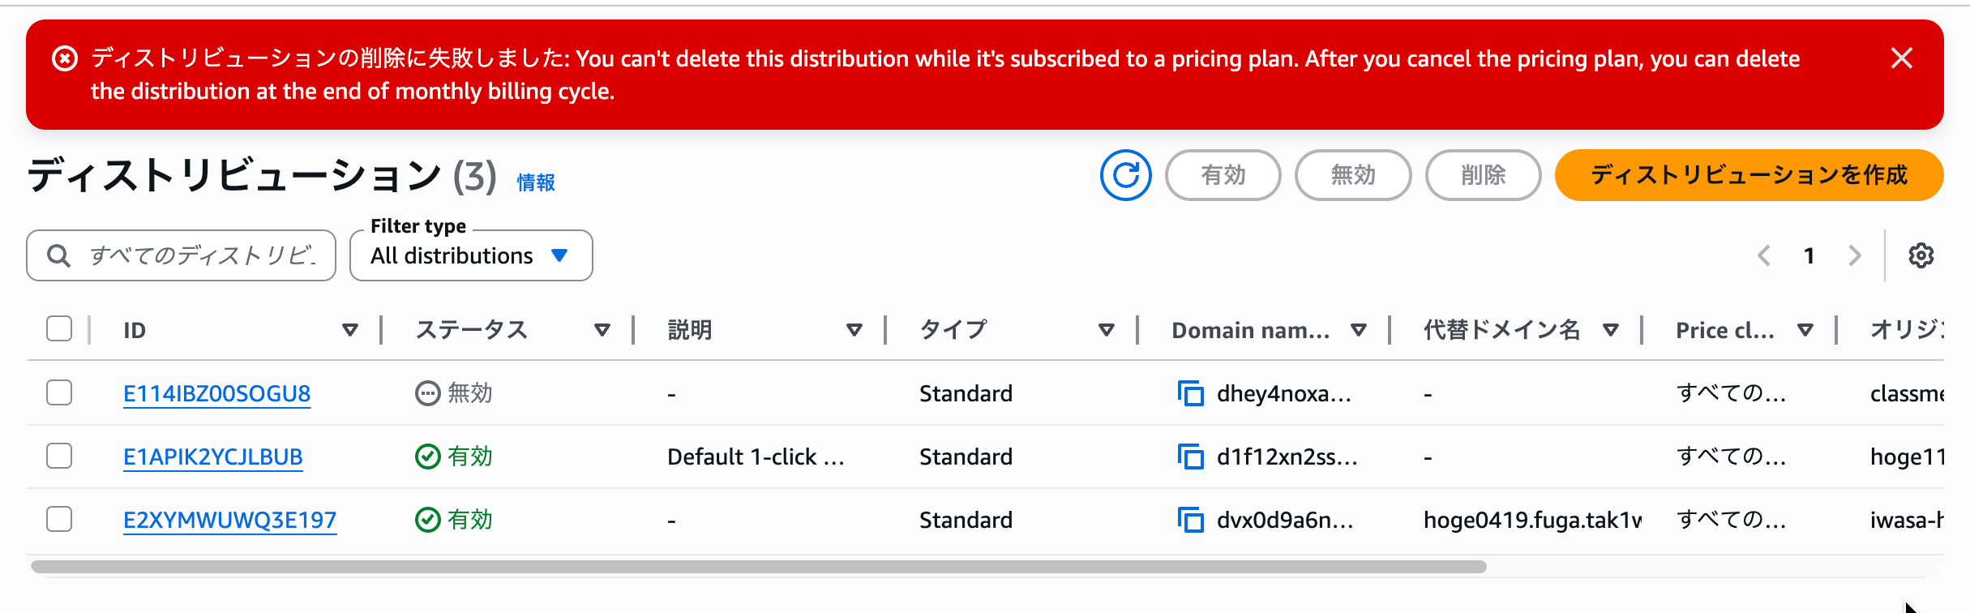The height and width of the screenshot is (613, 1970).
Task: Go to previous page arrow
Action: (1764, 255)
